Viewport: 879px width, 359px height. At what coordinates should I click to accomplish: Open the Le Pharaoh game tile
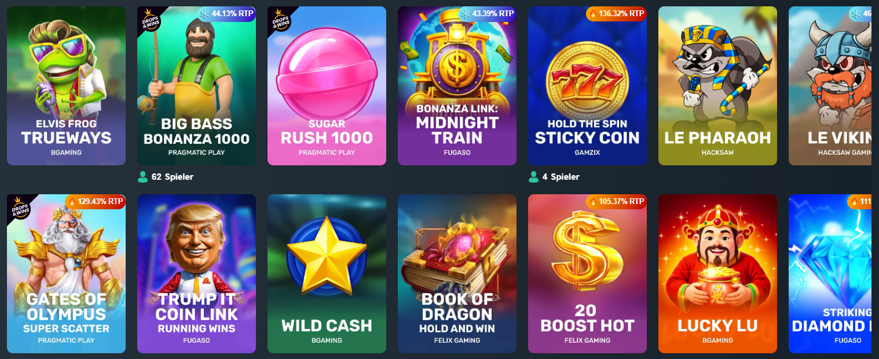(x=717, y=86)
